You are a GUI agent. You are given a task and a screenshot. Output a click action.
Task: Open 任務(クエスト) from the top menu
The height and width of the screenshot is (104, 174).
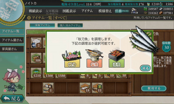tap(122, 11)
